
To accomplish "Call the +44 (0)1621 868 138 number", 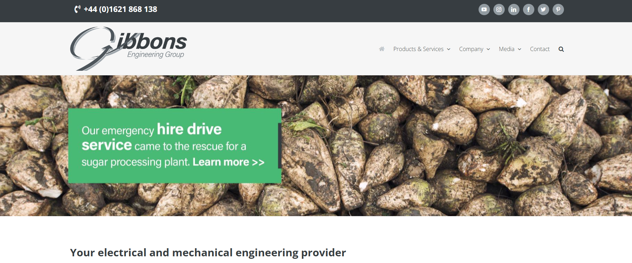I will click(120, 9).
